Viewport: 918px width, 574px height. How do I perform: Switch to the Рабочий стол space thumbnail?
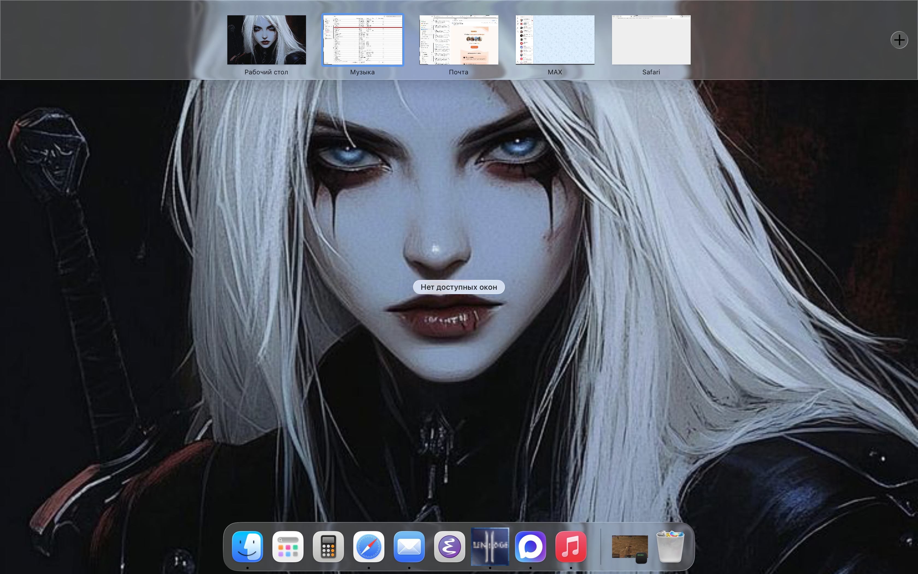coord(266,40)
